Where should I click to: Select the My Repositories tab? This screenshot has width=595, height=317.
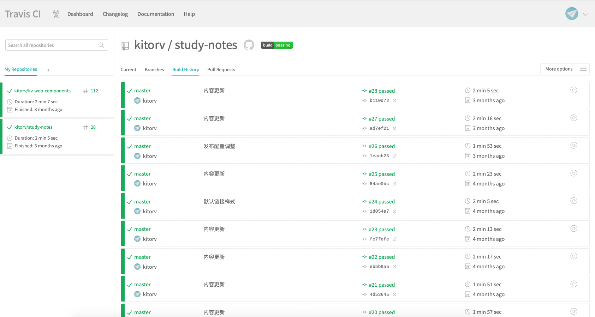tap(21, 69)
